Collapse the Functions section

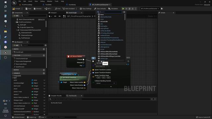[13, 55]
